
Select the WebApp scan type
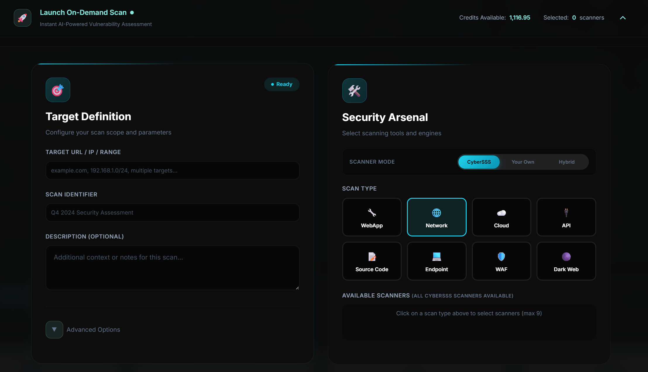point(372,217)
